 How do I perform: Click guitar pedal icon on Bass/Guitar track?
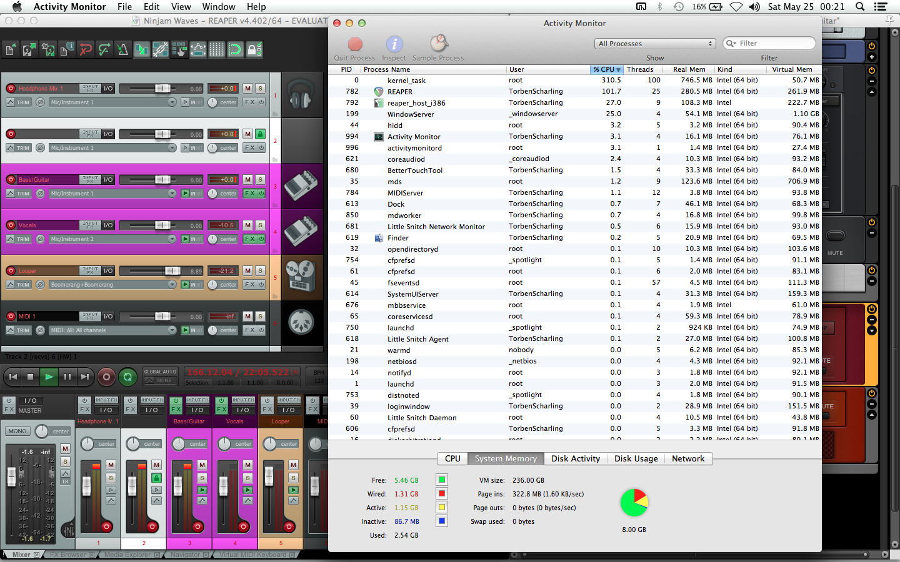pos(301,186)
